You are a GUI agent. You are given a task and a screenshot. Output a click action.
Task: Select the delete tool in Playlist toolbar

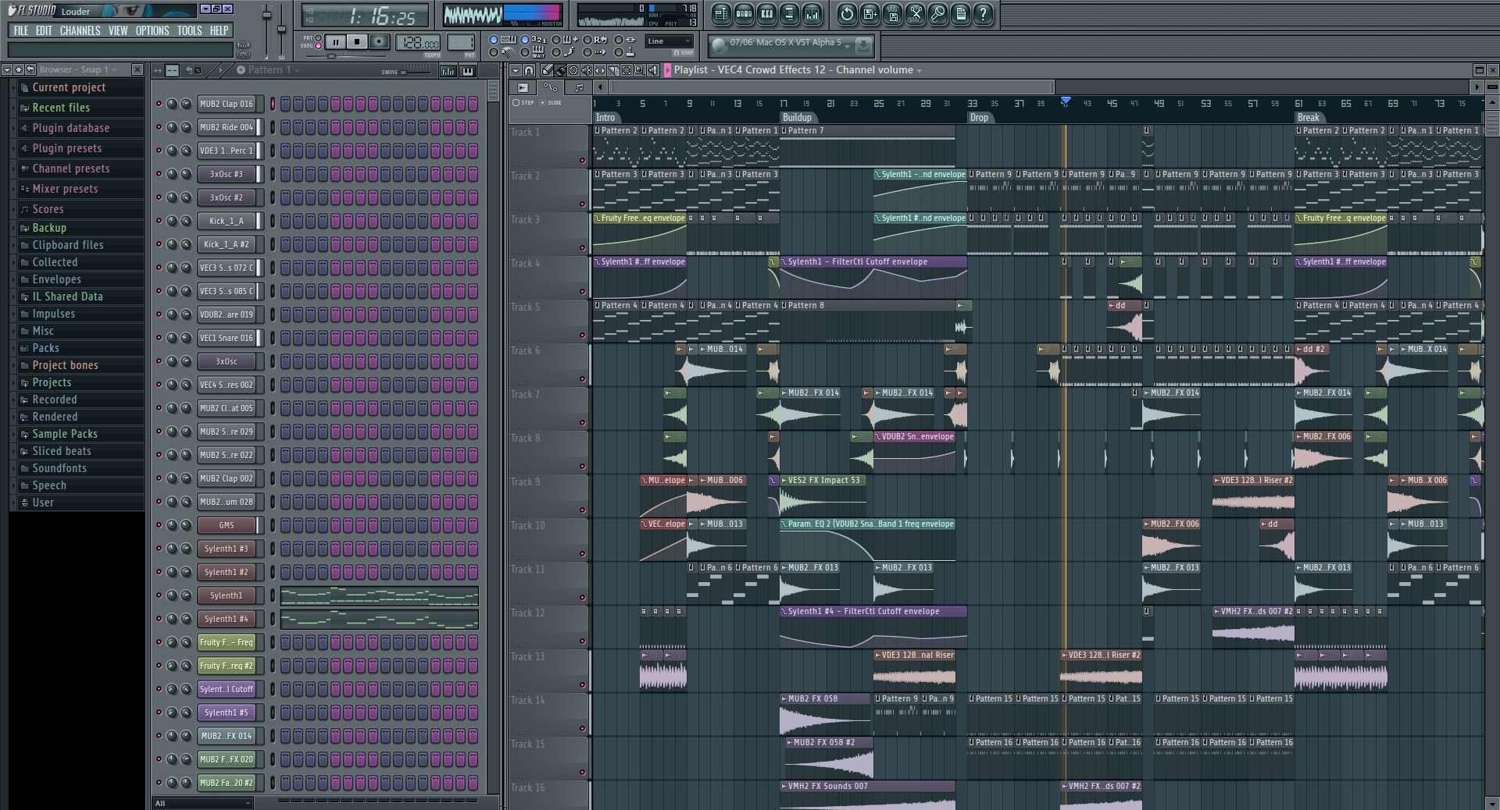573,70
